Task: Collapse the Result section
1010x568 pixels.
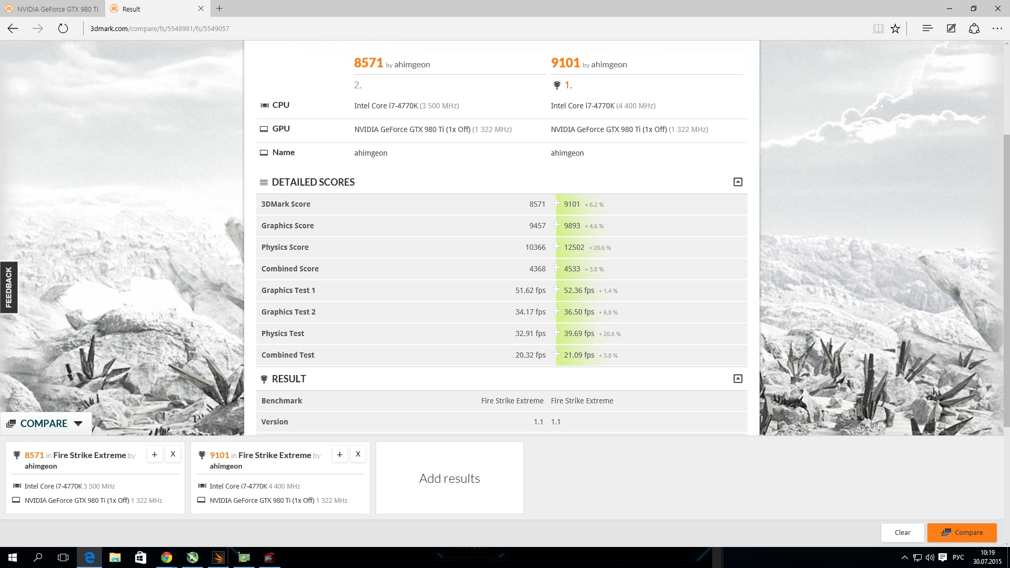Action: (738, 379)
